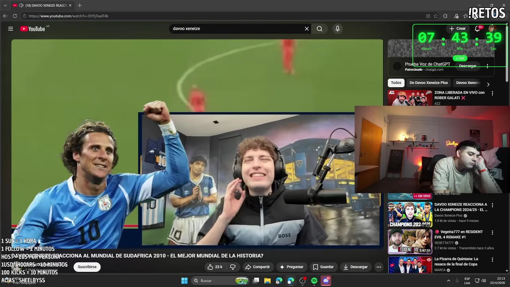Image resolution: width=510 pixels, height=287 pixels.
Task: Like the video (23 k thumbs up)
Action: [x=215, y=267]
